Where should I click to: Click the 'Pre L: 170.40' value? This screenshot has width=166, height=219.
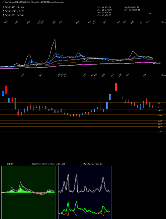pyautogui.click(x=104, y=13)
